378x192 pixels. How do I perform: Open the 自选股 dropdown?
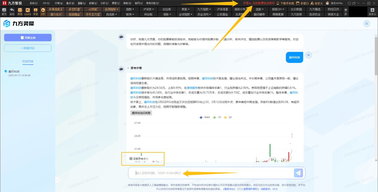coord(111,14)
